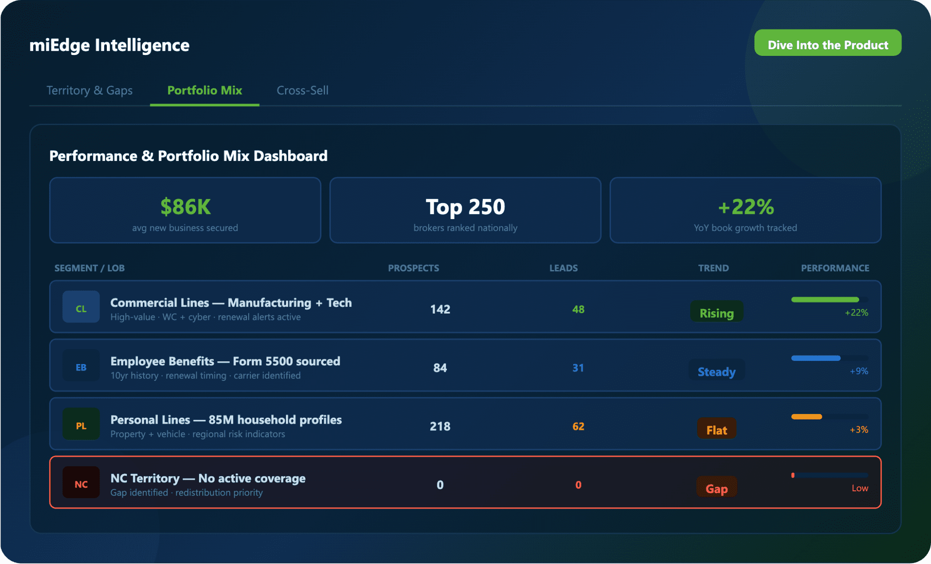Click the Flat trend badge
The width and height of the screenshot is (931, 564).
coord(716,429)
